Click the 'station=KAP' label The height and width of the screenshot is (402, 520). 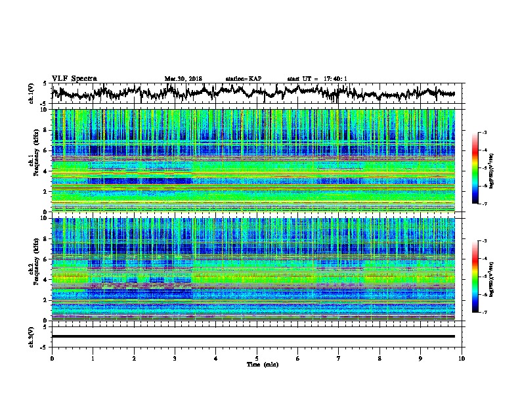pyautogui.click(x=244, y=79)
